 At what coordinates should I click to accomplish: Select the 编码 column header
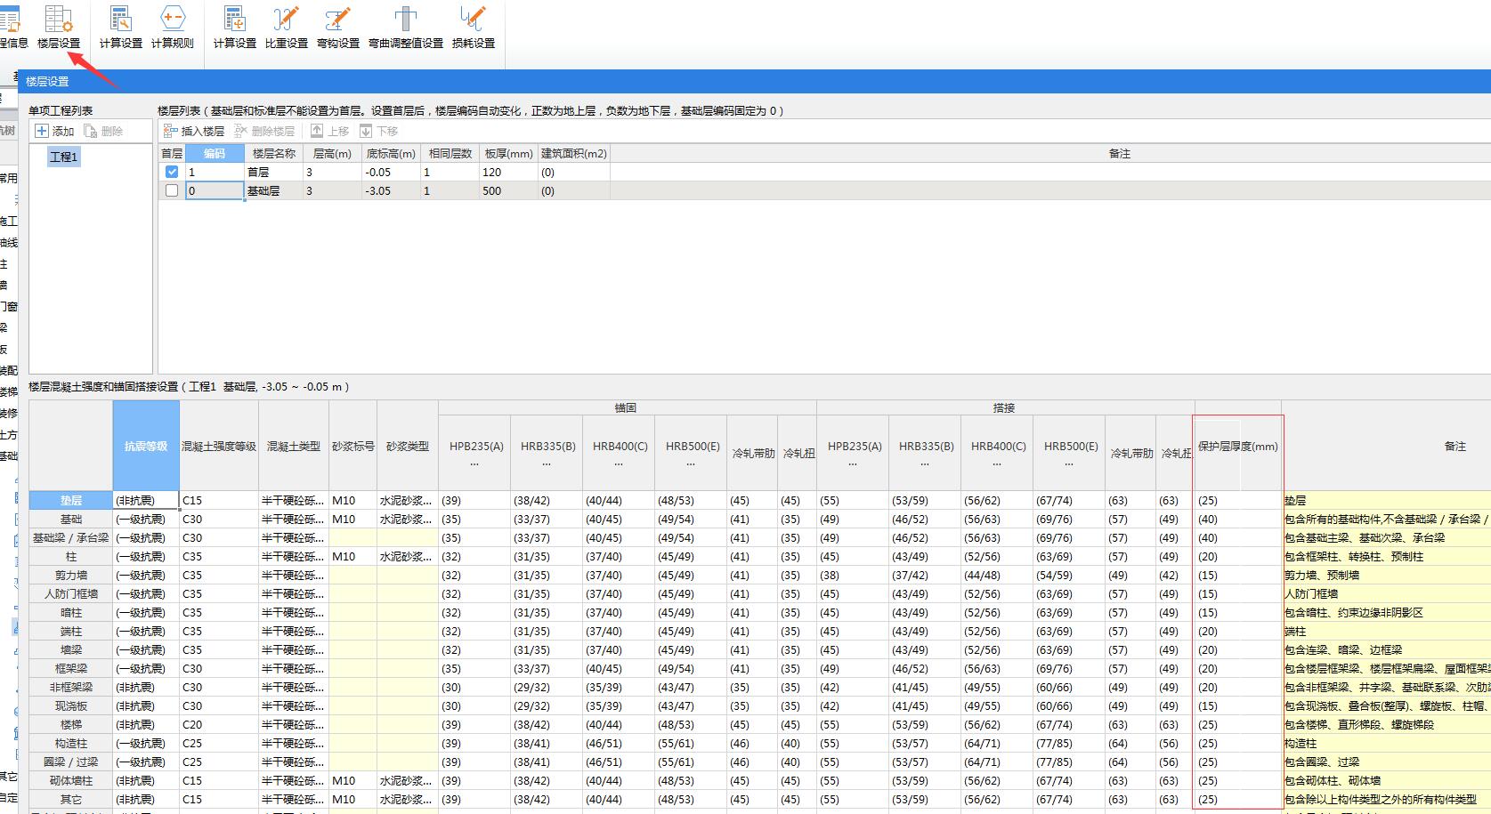click(215, 153)
